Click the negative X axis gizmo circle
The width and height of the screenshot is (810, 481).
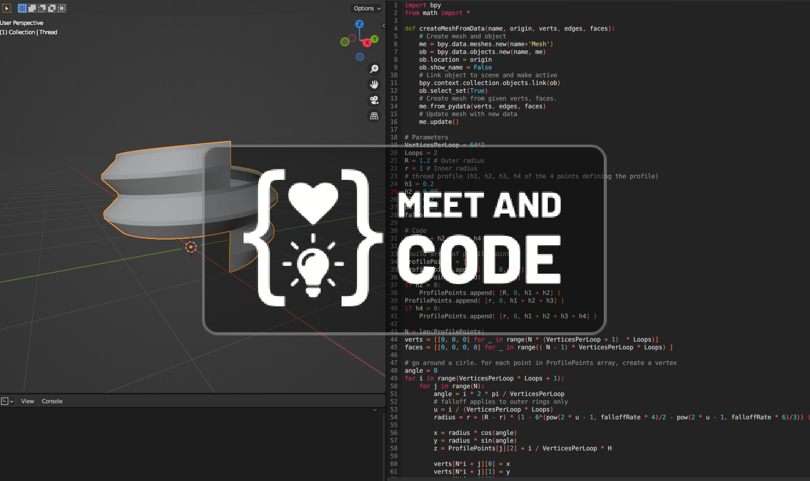352,38
